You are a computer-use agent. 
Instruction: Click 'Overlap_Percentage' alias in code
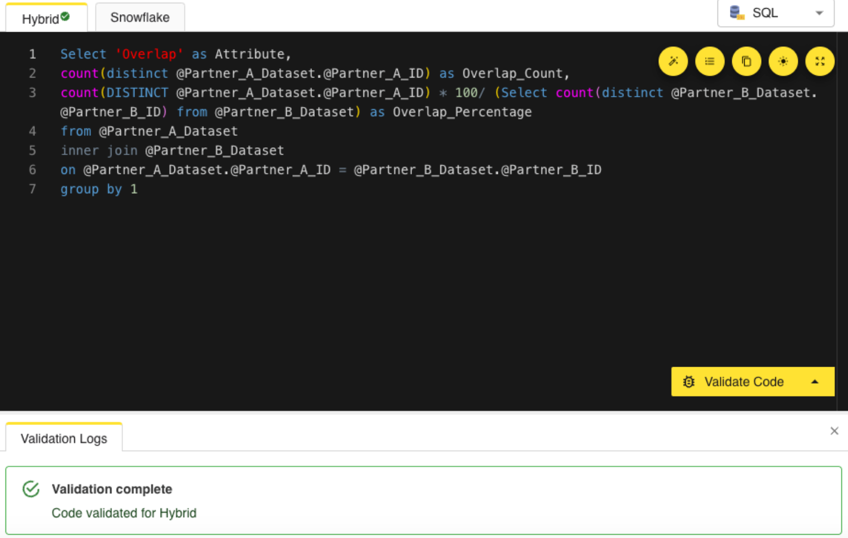[x=462, y=112]
